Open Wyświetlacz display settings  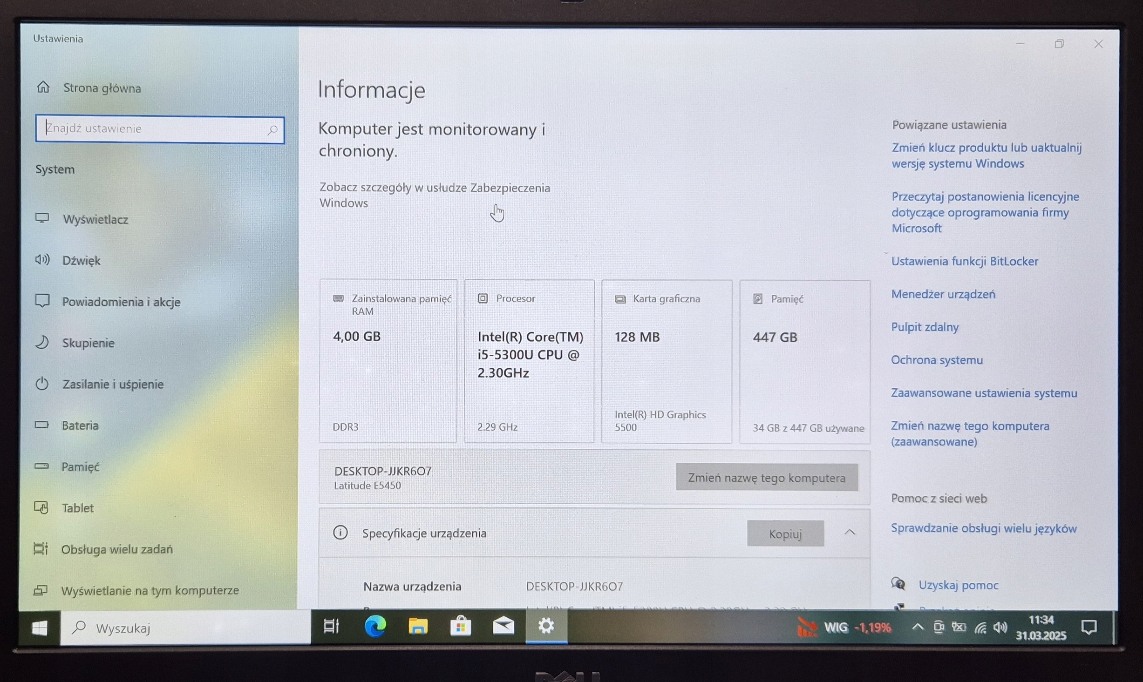95,219
